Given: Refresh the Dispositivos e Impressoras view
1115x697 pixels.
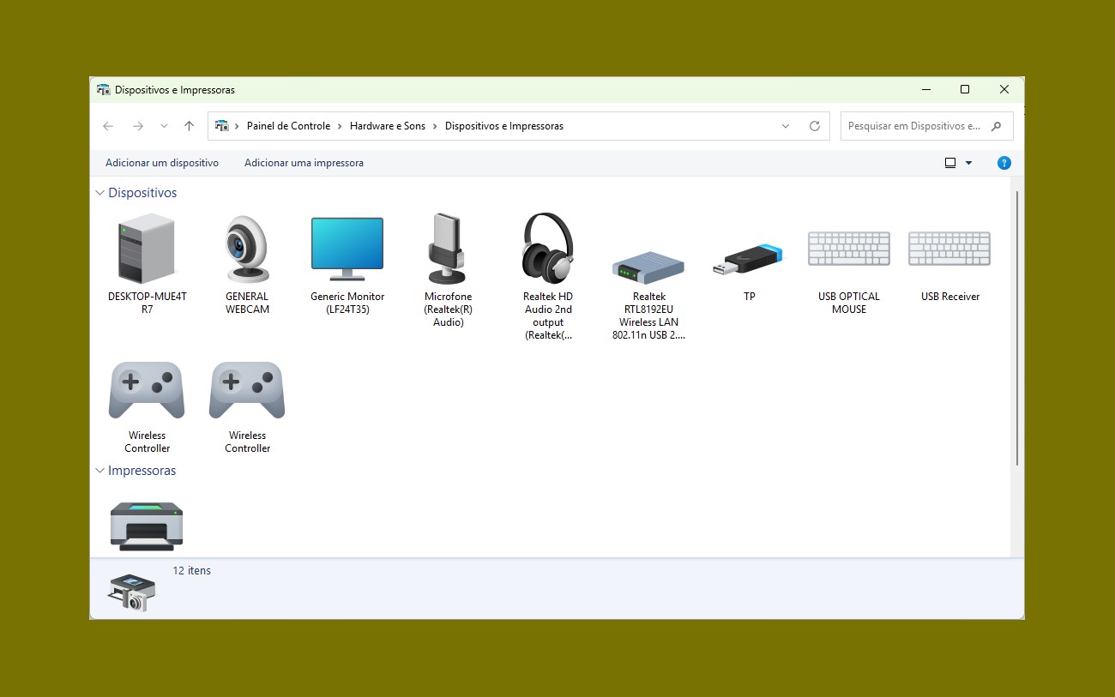Looking at the screenshot, I should (814, 125).
